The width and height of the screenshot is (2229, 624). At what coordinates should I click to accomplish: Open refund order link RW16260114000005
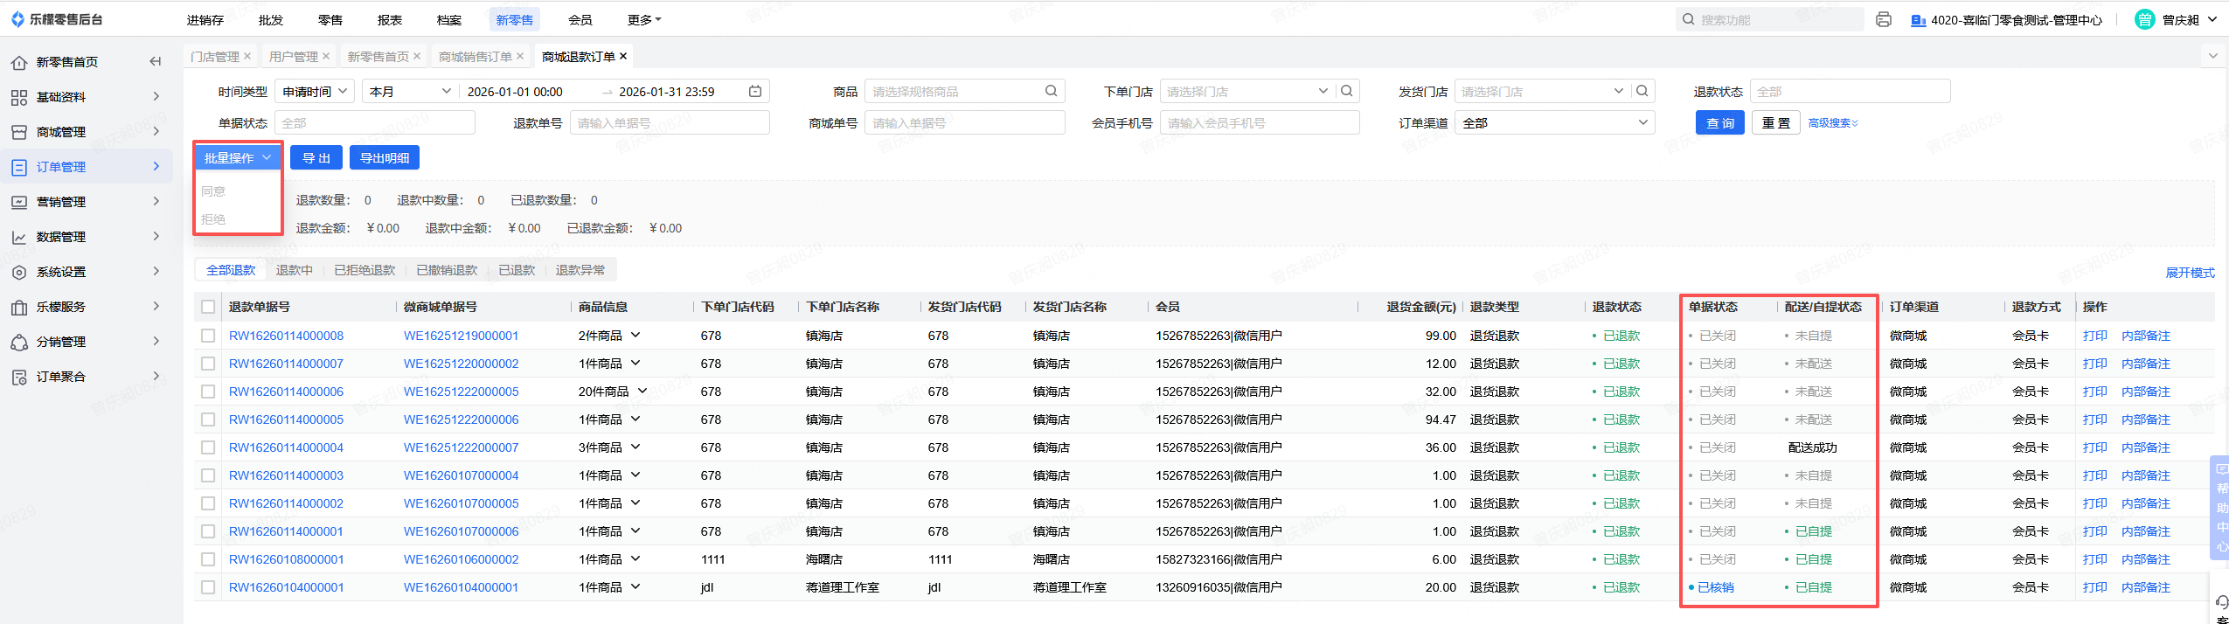click(286, 419)
